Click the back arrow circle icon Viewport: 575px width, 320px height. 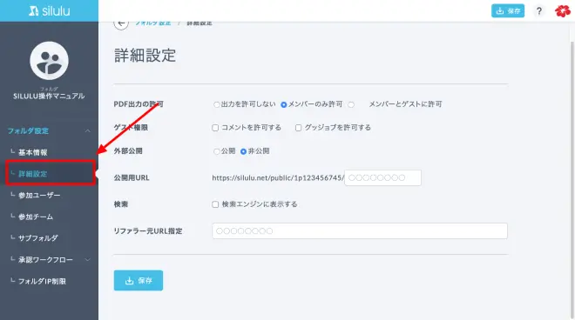pos(121,23)
